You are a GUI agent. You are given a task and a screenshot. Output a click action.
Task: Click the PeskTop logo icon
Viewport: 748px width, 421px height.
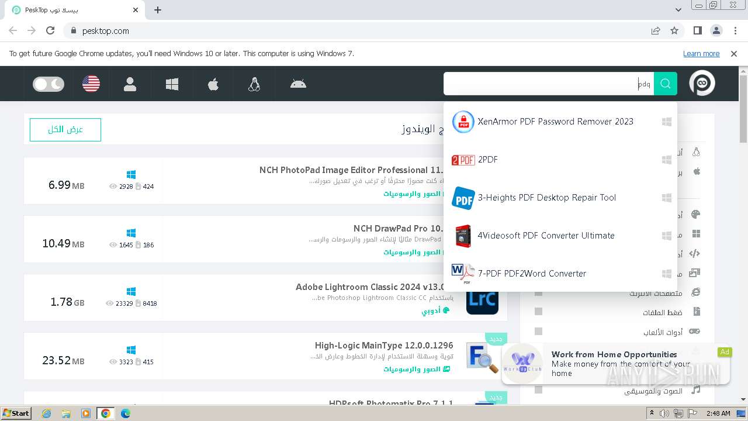[x=702, y=84]
